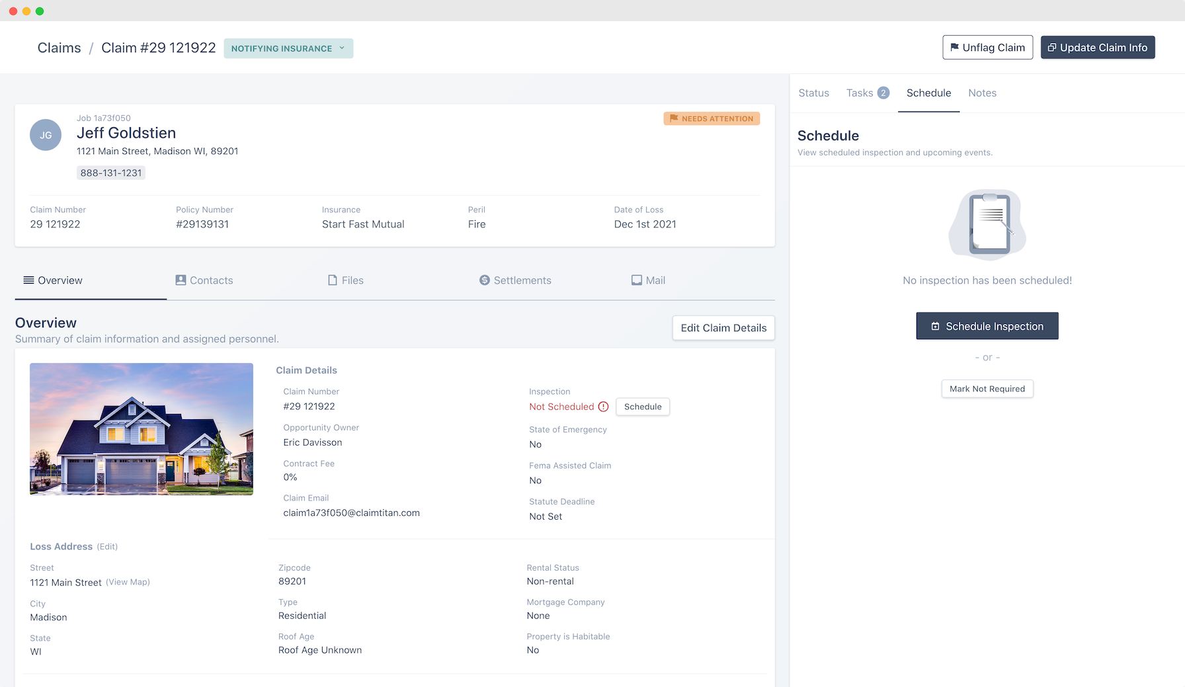Viewport: 1185px width, 687px height.
Task: Click the flag icon on Unflag Claim
Action: pos(954,47)
